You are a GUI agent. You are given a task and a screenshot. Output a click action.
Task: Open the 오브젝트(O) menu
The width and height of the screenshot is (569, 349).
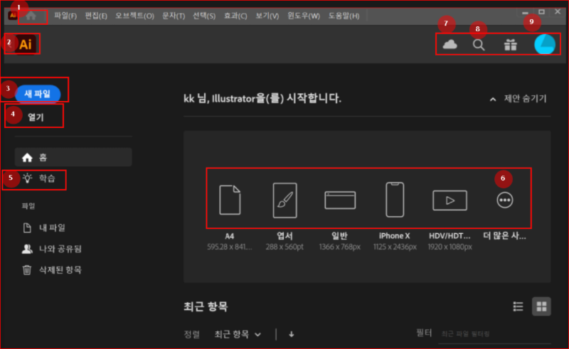[134, 16]
